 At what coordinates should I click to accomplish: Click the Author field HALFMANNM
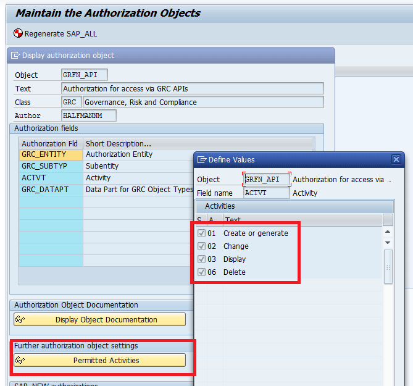88,115
